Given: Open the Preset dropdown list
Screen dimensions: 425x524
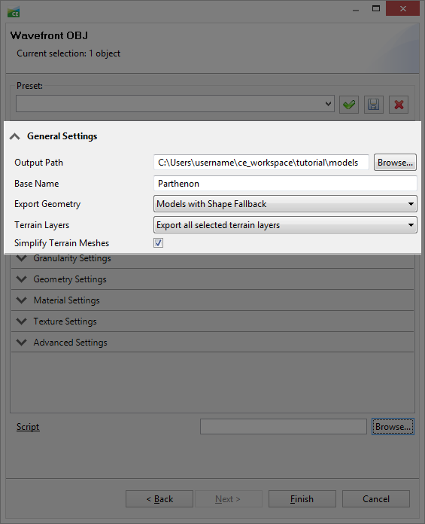Looking at the screenshot, I should click(175, 104).
